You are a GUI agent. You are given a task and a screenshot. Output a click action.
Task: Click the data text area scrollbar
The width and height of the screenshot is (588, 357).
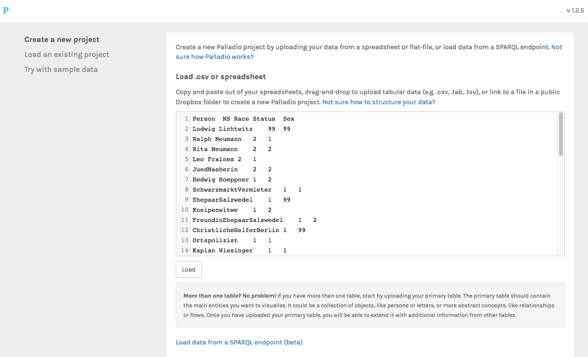[560, 135]
